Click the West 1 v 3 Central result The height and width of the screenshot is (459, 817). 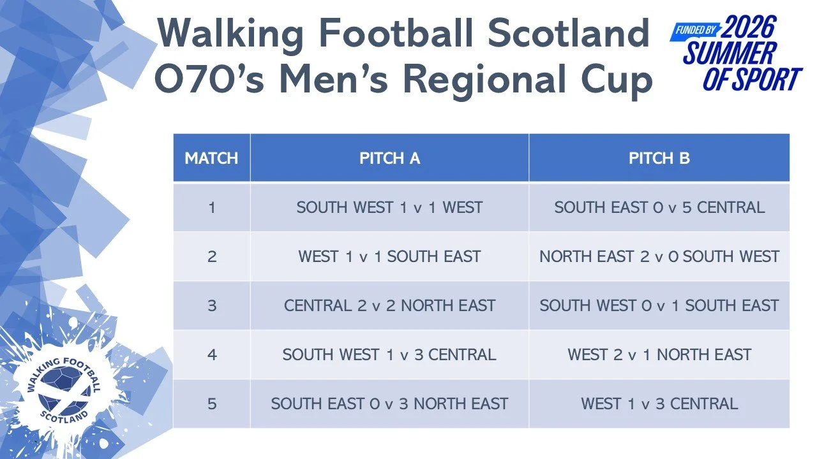659,404
